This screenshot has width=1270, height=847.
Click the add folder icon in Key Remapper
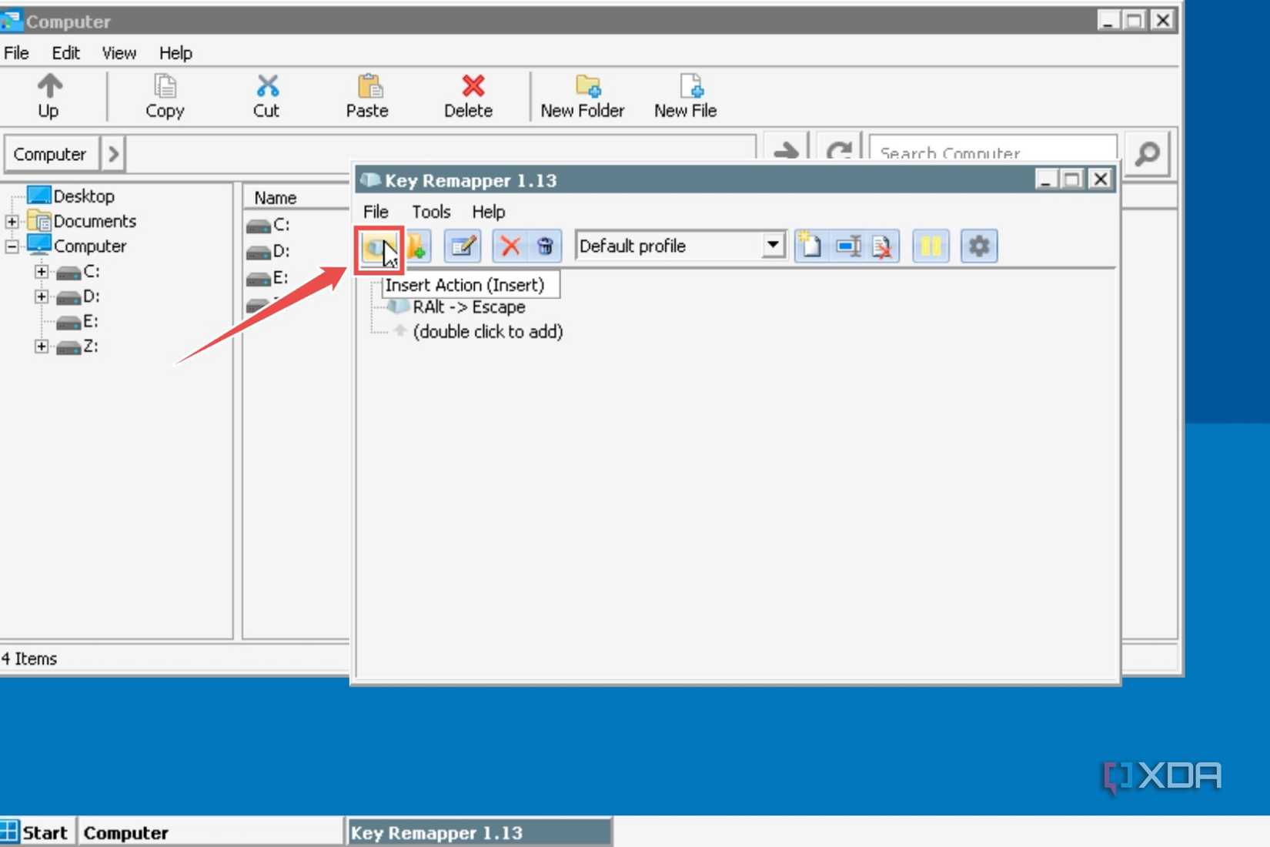[417, 246]
